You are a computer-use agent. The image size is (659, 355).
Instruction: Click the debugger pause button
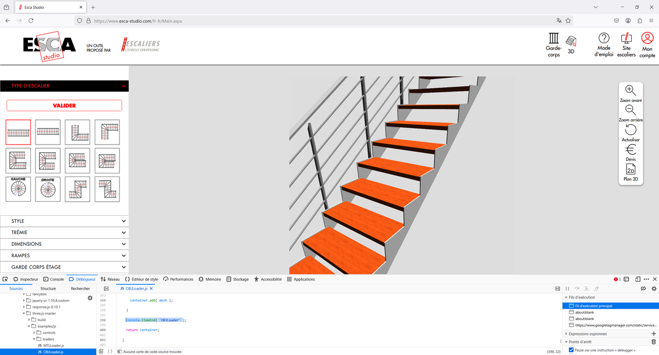[x=567, y=289]
